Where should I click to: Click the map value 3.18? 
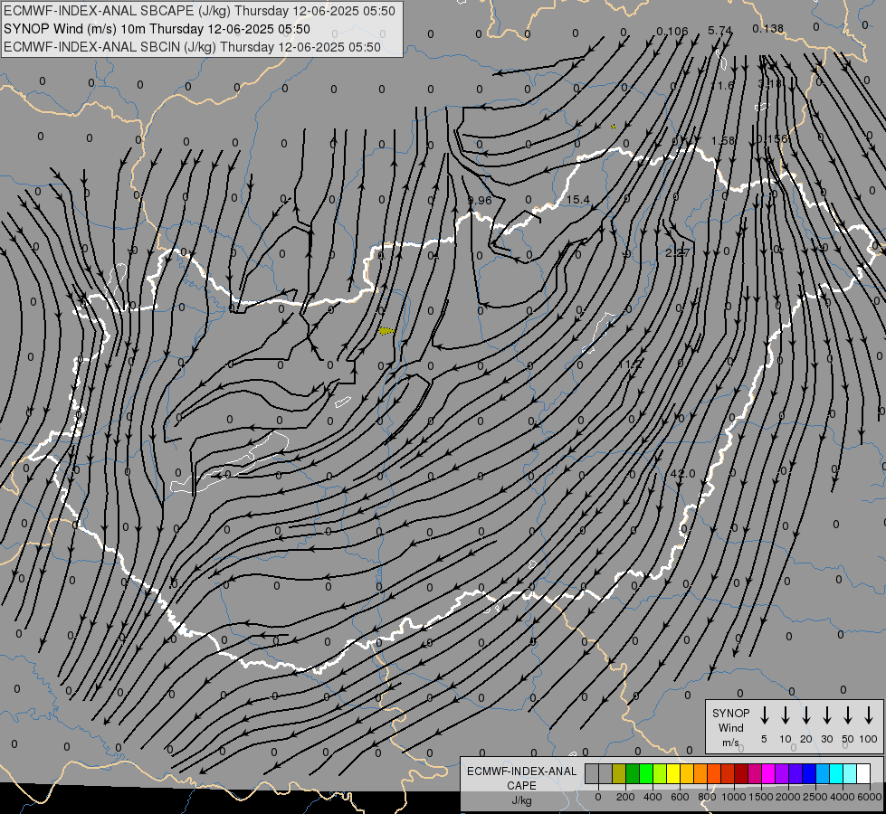coord(769,83)
